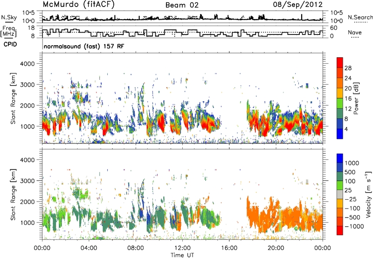
Task: Click the 60 Nave axis tick label
Action: click(334, 28)
